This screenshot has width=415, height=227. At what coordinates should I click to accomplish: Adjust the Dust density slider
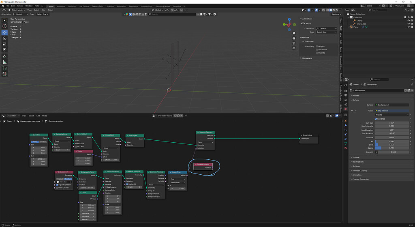click(392, 145)
